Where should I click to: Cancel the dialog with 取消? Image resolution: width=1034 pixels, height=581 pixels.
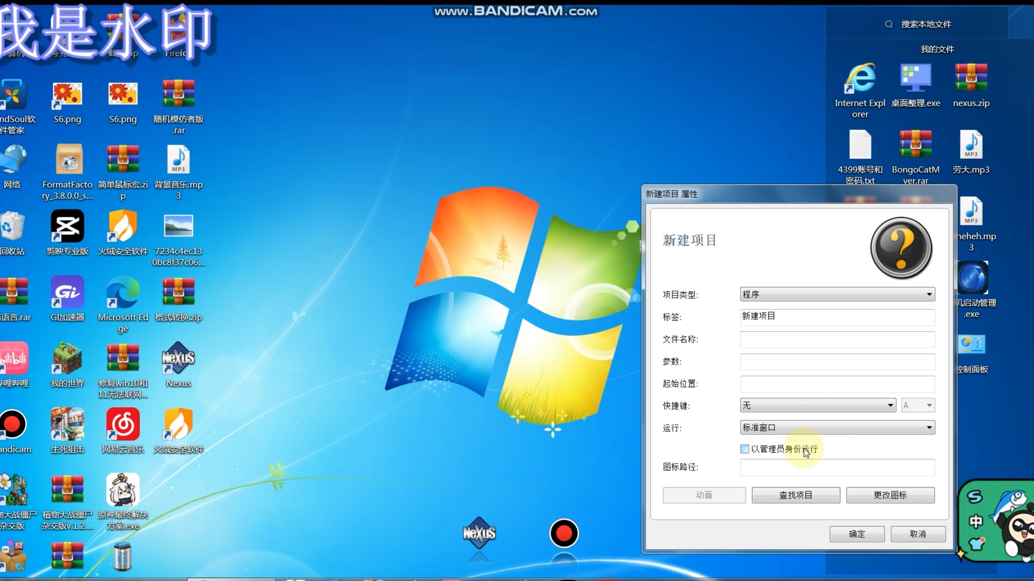918,534
